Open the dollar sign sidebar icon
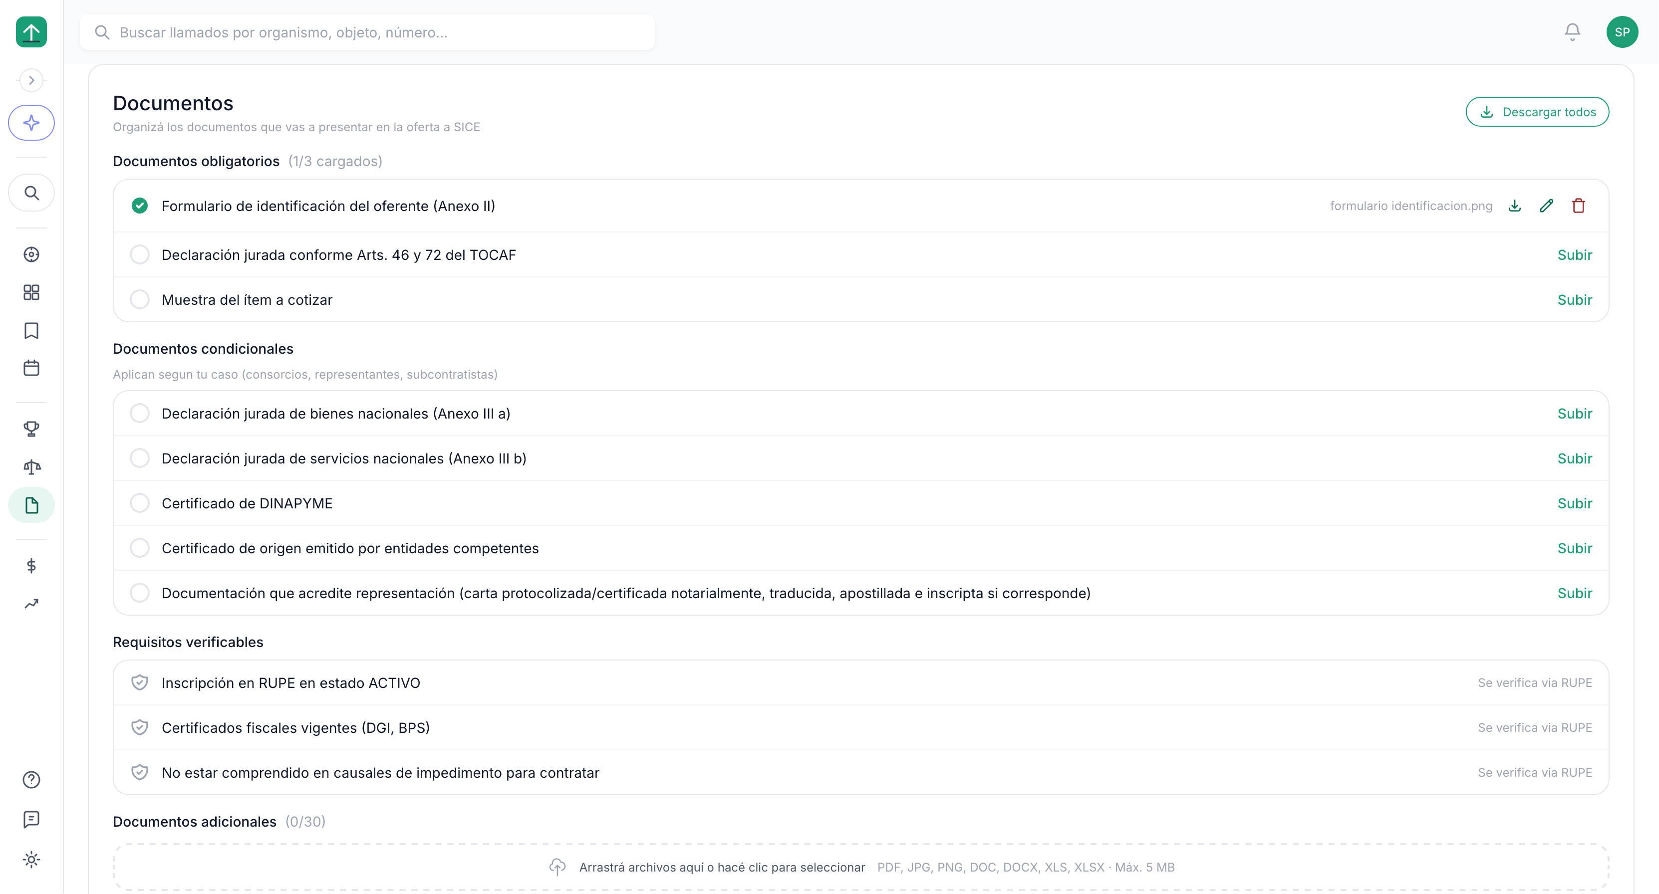Image resolution: width=1659 pixels, height=894 pixels. click(x=31, y=566)
